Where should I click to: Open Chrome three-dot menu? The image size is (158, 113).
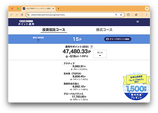coord(147,15)
